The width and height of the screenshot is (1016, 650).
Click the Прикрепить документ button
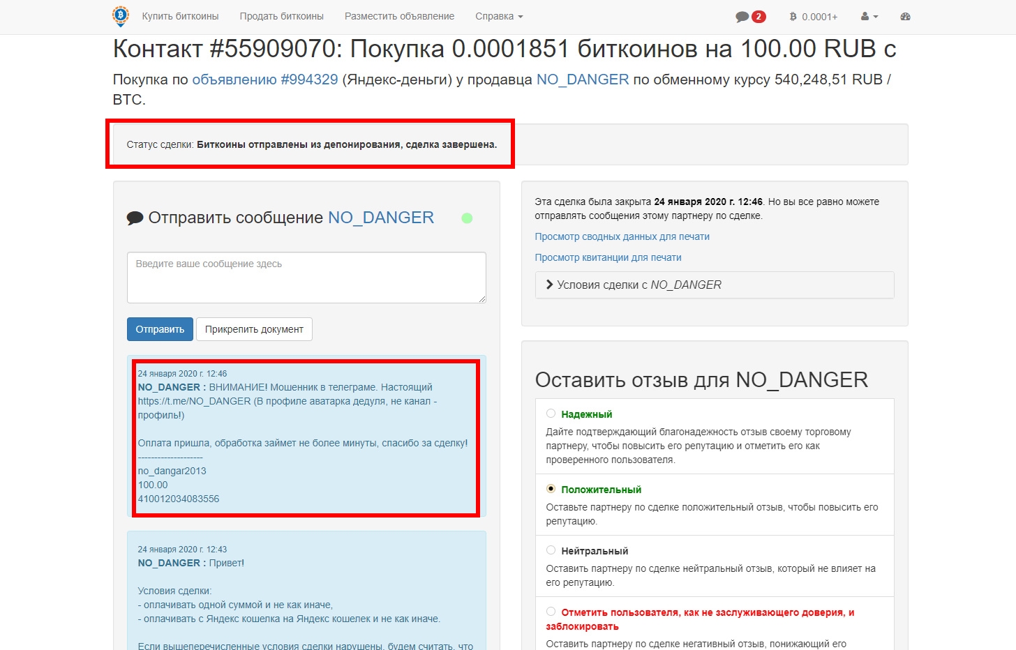tap(254, 329)
